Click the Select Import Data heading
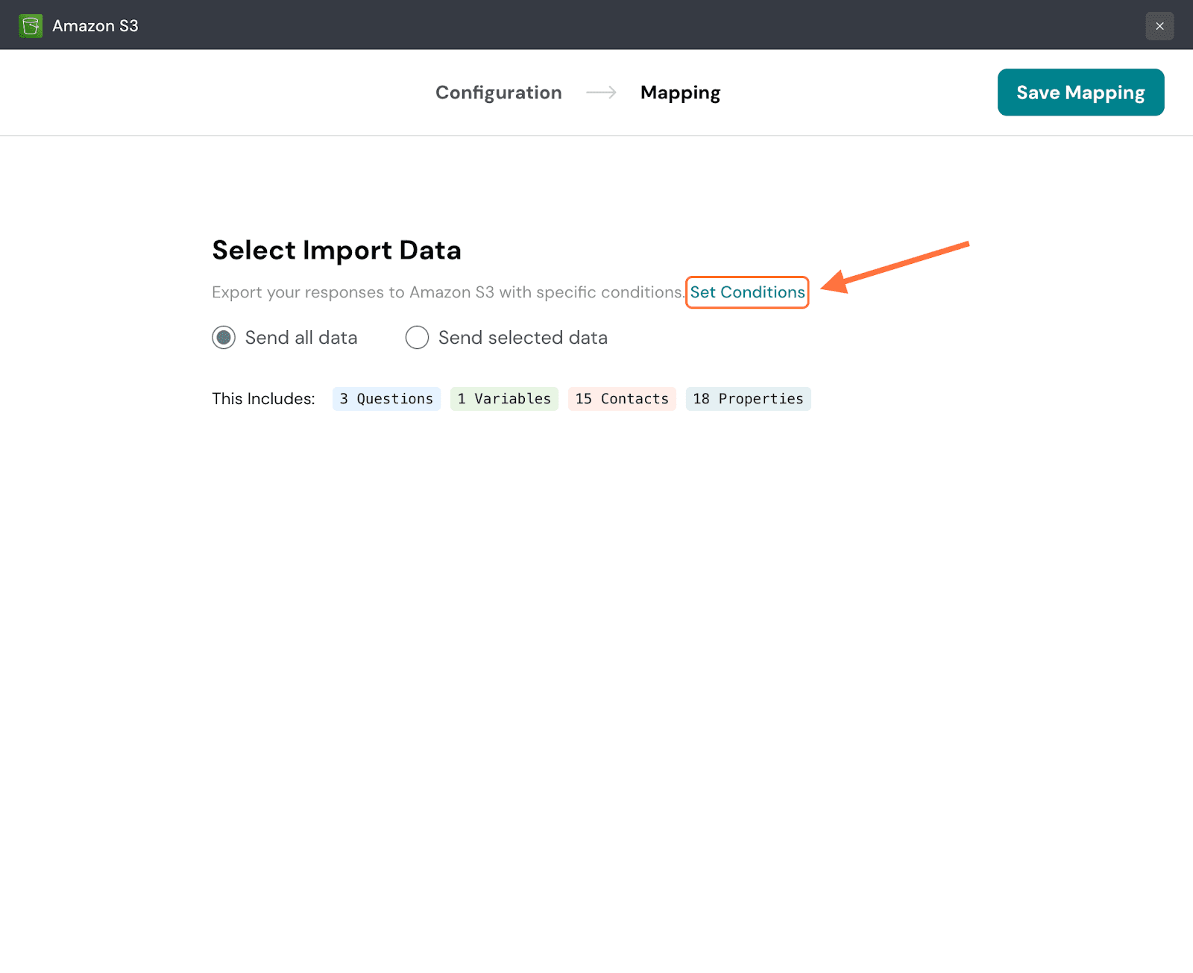The height and width of the screenshot is (973, 1193). 336,251
